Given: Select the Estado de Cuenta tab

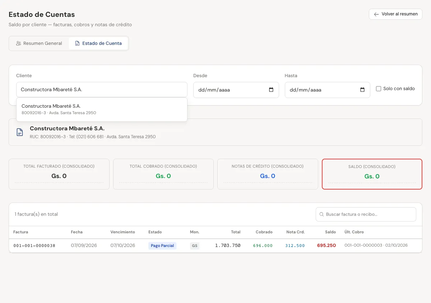Looking at the screenshot, I should tap(98, 43).
